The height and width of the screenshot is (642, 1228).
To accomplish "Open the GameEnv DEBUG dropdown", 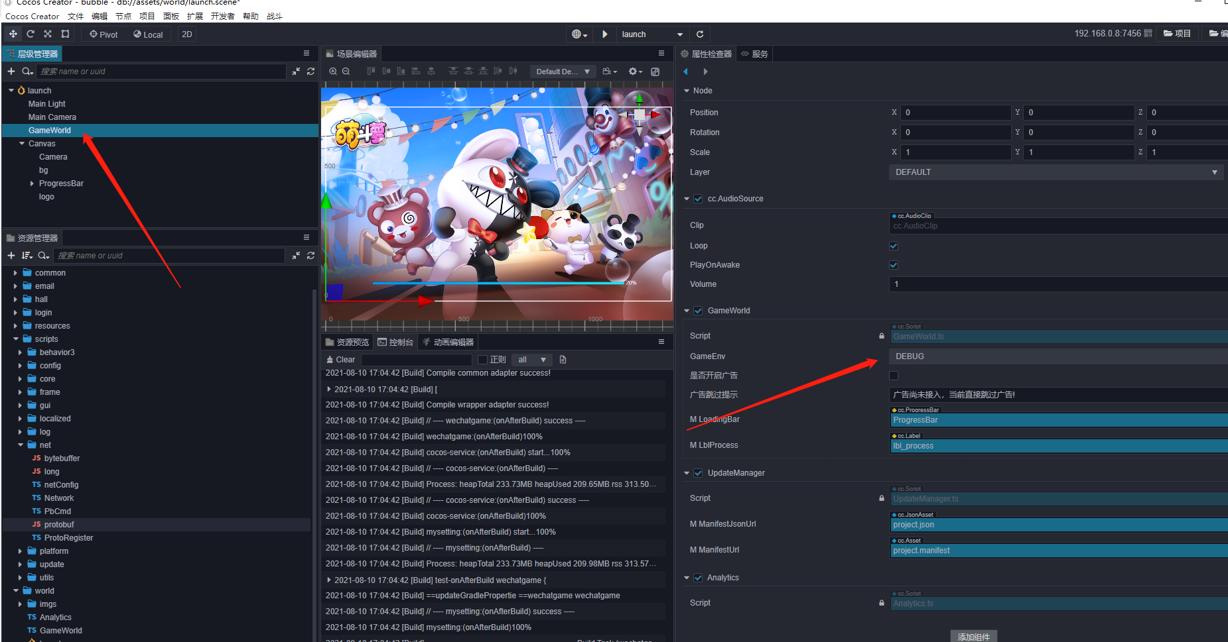I will (x=1058, y=356).
